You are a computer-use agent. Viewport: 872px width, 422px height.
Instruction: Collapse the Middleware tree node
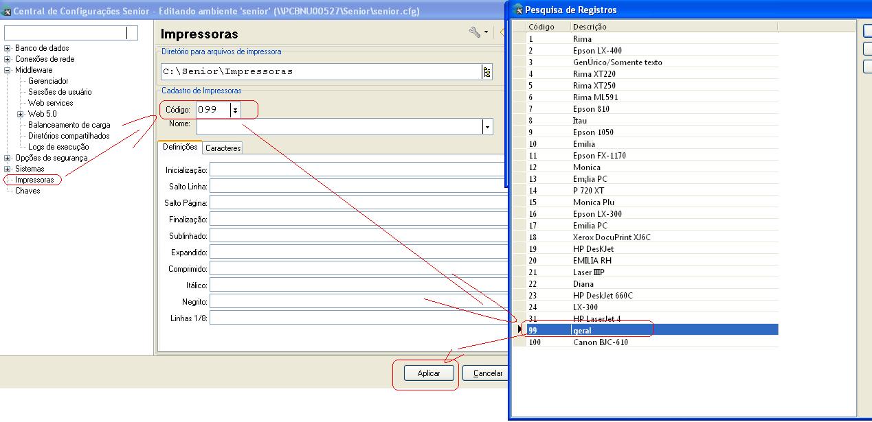[x=8, y=70]
